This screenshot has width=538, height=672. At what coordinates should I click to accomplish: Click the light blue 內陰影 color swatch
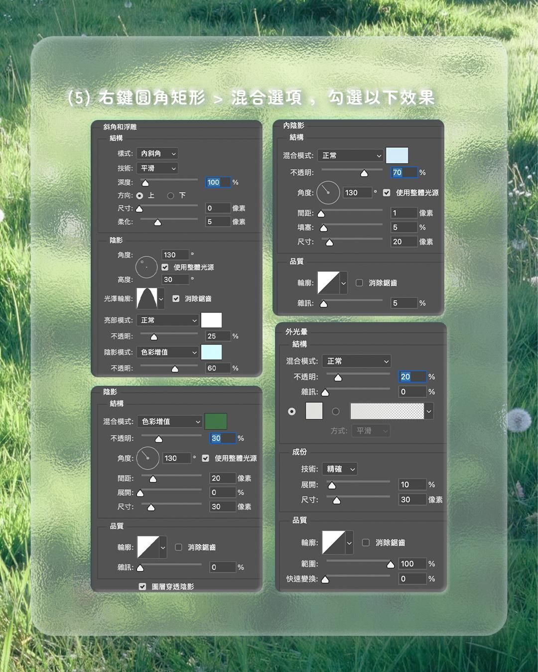pos(397,155)
